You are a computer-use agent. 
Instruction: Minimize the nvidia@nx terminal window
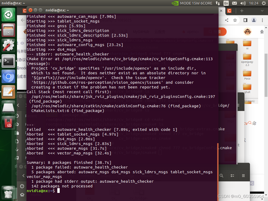pos(35,10)
